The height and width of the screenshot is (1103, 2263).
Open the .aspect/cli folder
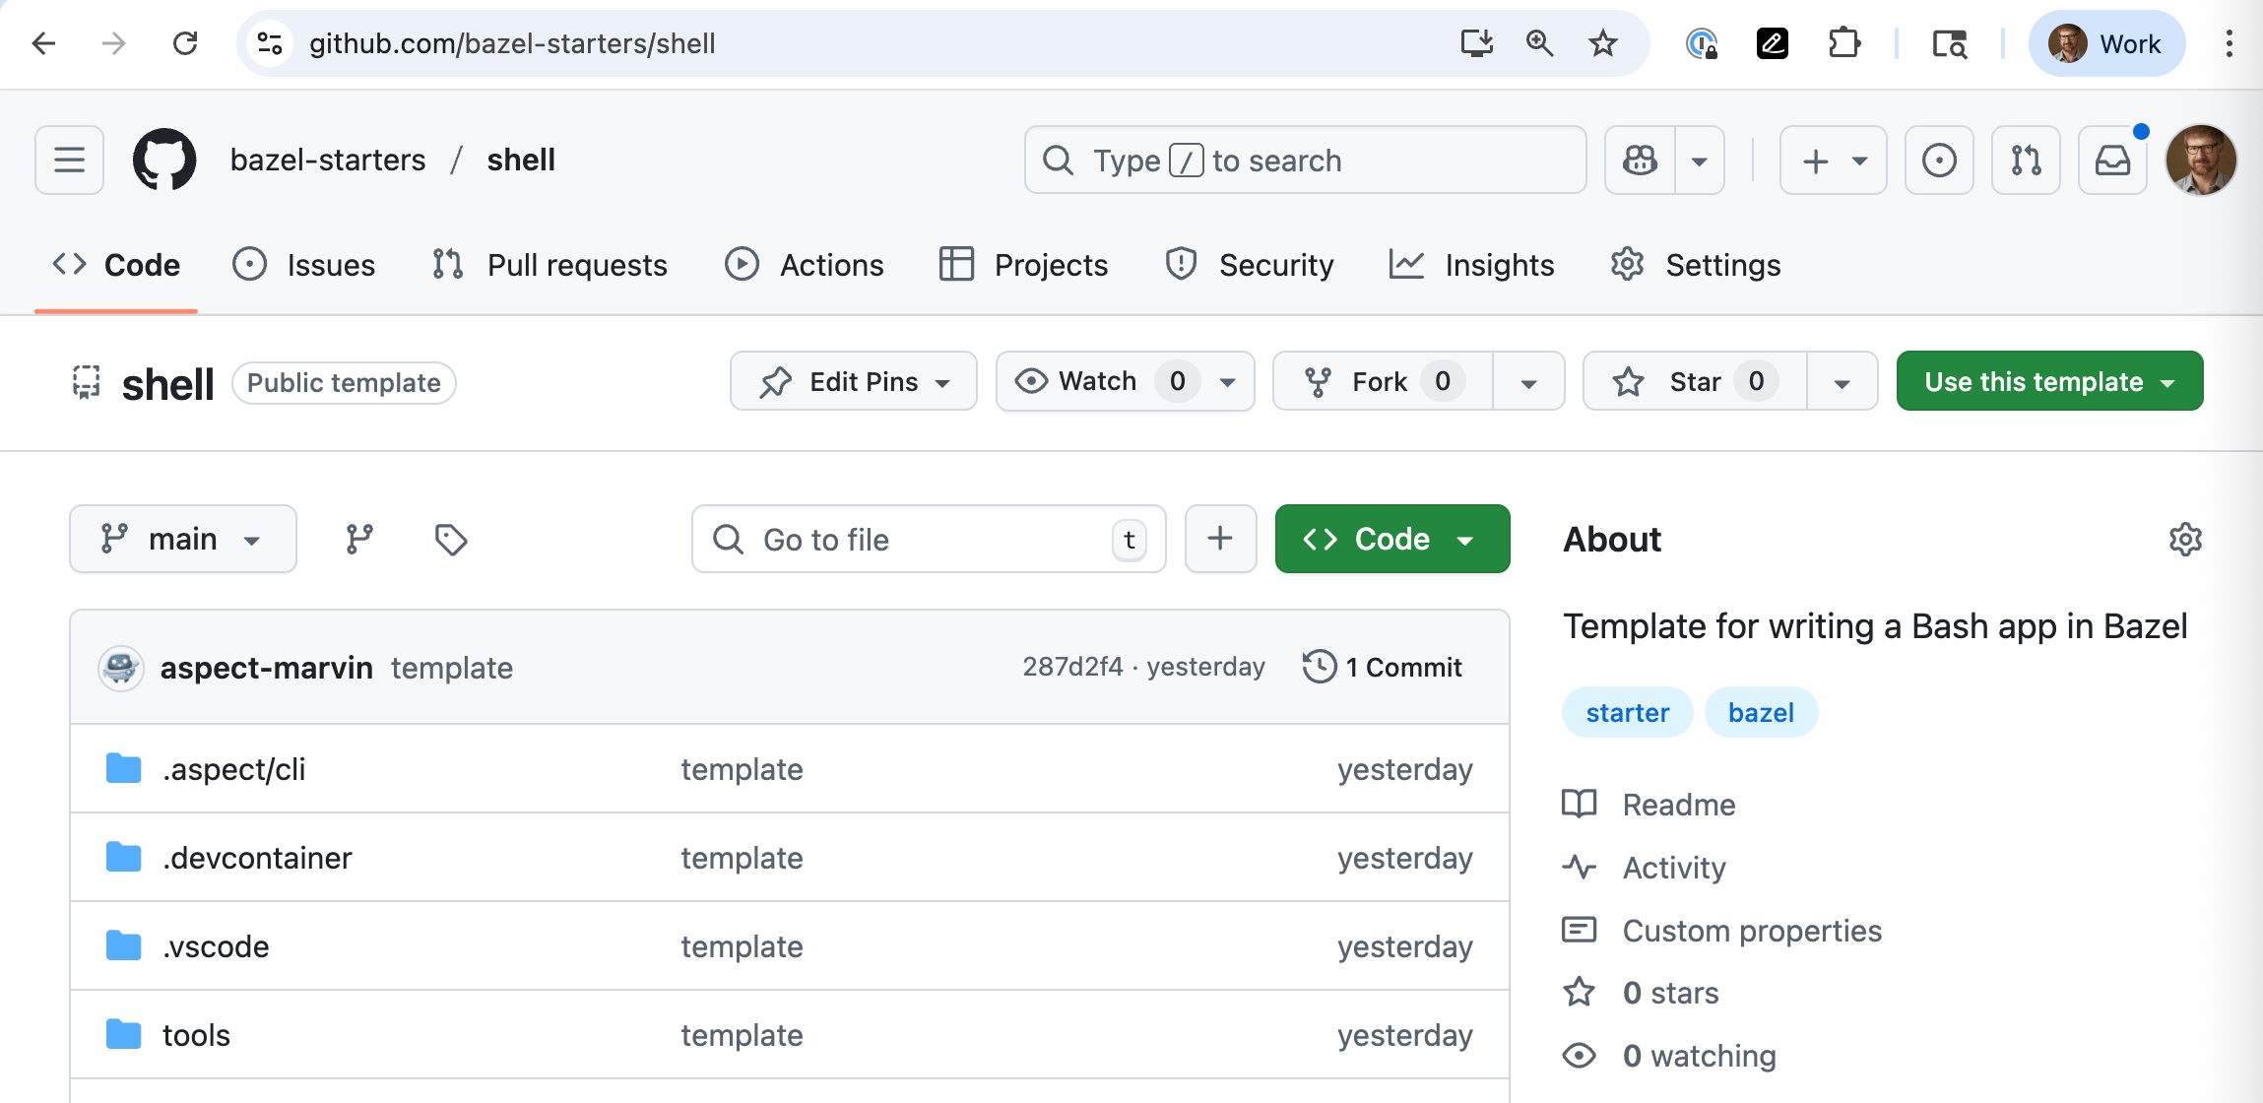point(234,769)
